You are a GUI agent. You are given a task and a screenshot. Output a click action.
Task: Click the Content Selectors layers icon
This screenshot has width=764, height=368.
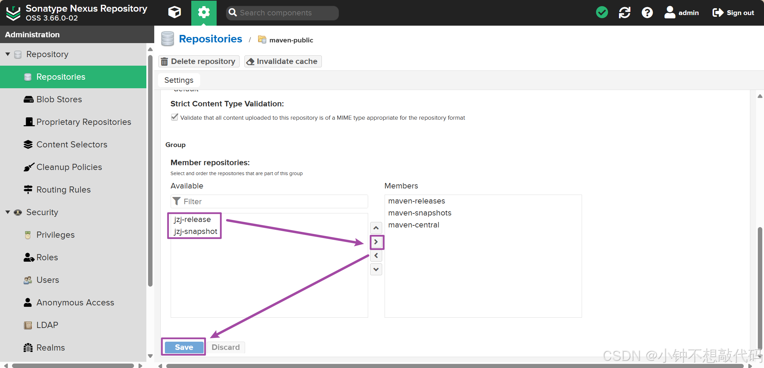pyautogui.click(x=28, y=145)
